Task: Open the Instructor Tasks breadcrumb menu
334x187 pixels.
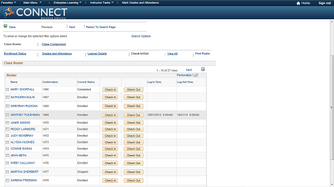Action: pos(102,3)
